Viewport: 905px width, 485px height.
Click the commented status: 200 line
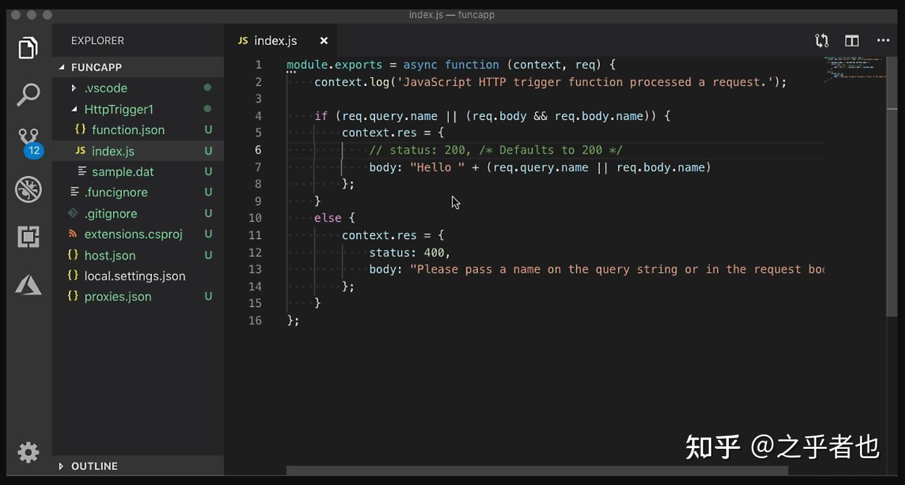click(x=496, y=150)
